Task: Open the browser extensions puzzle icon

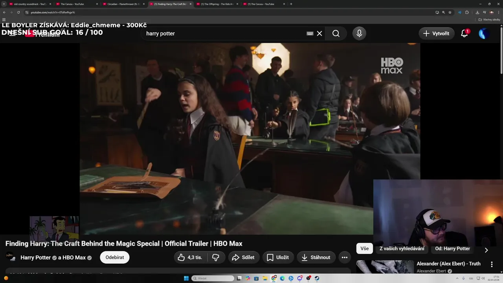Action: 467,12
